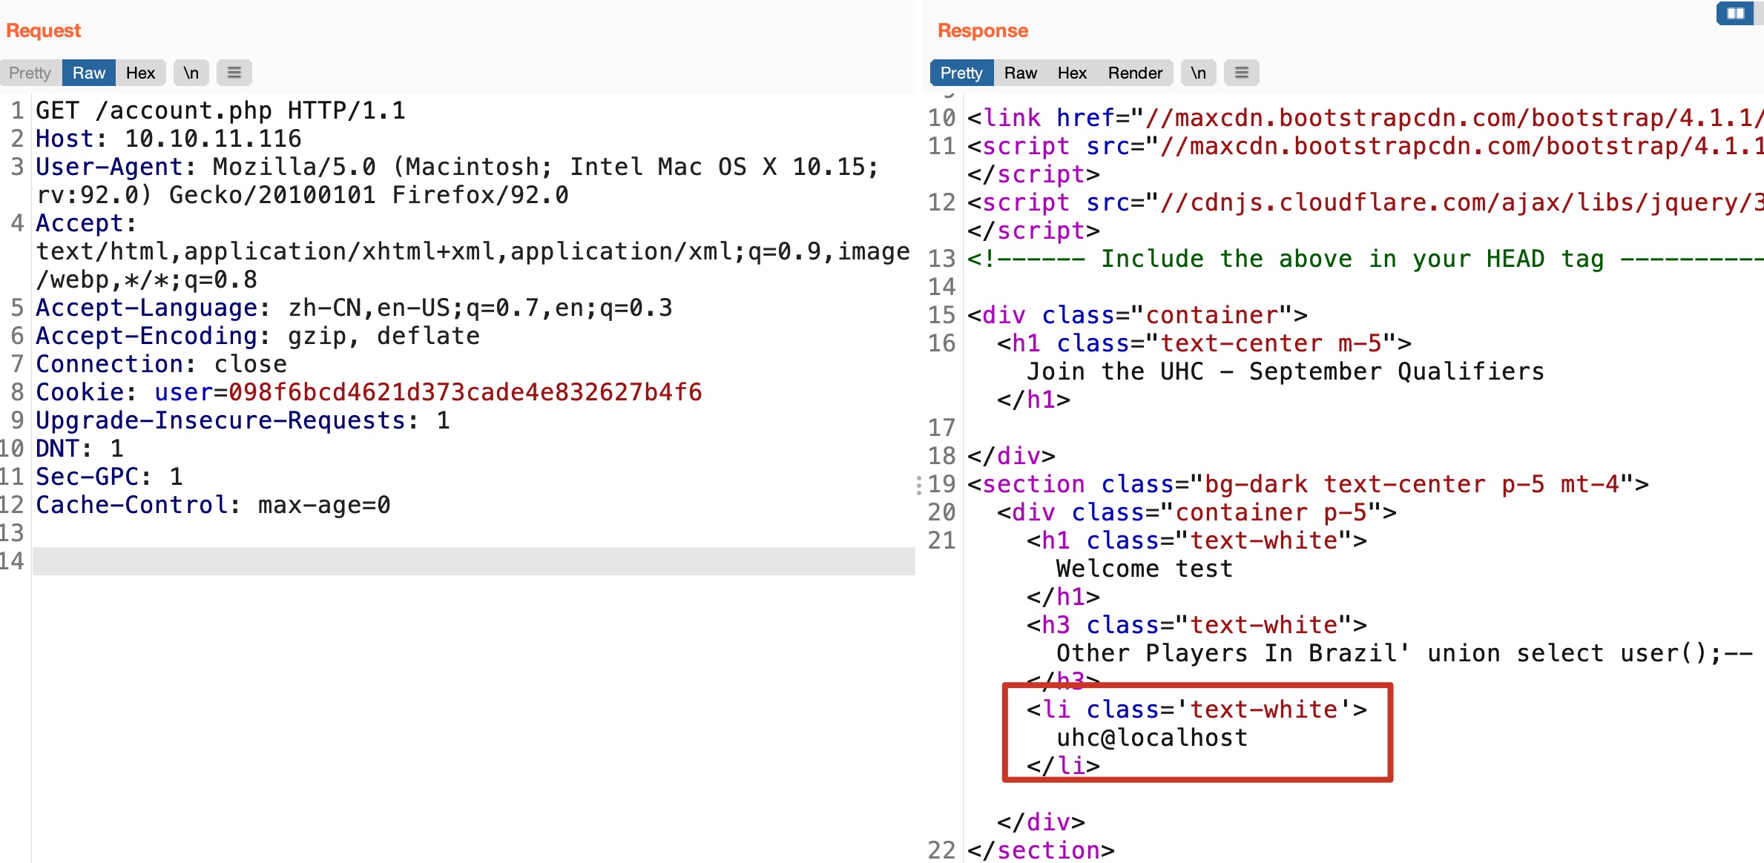Open request message editor options menu

click(234, 73)
